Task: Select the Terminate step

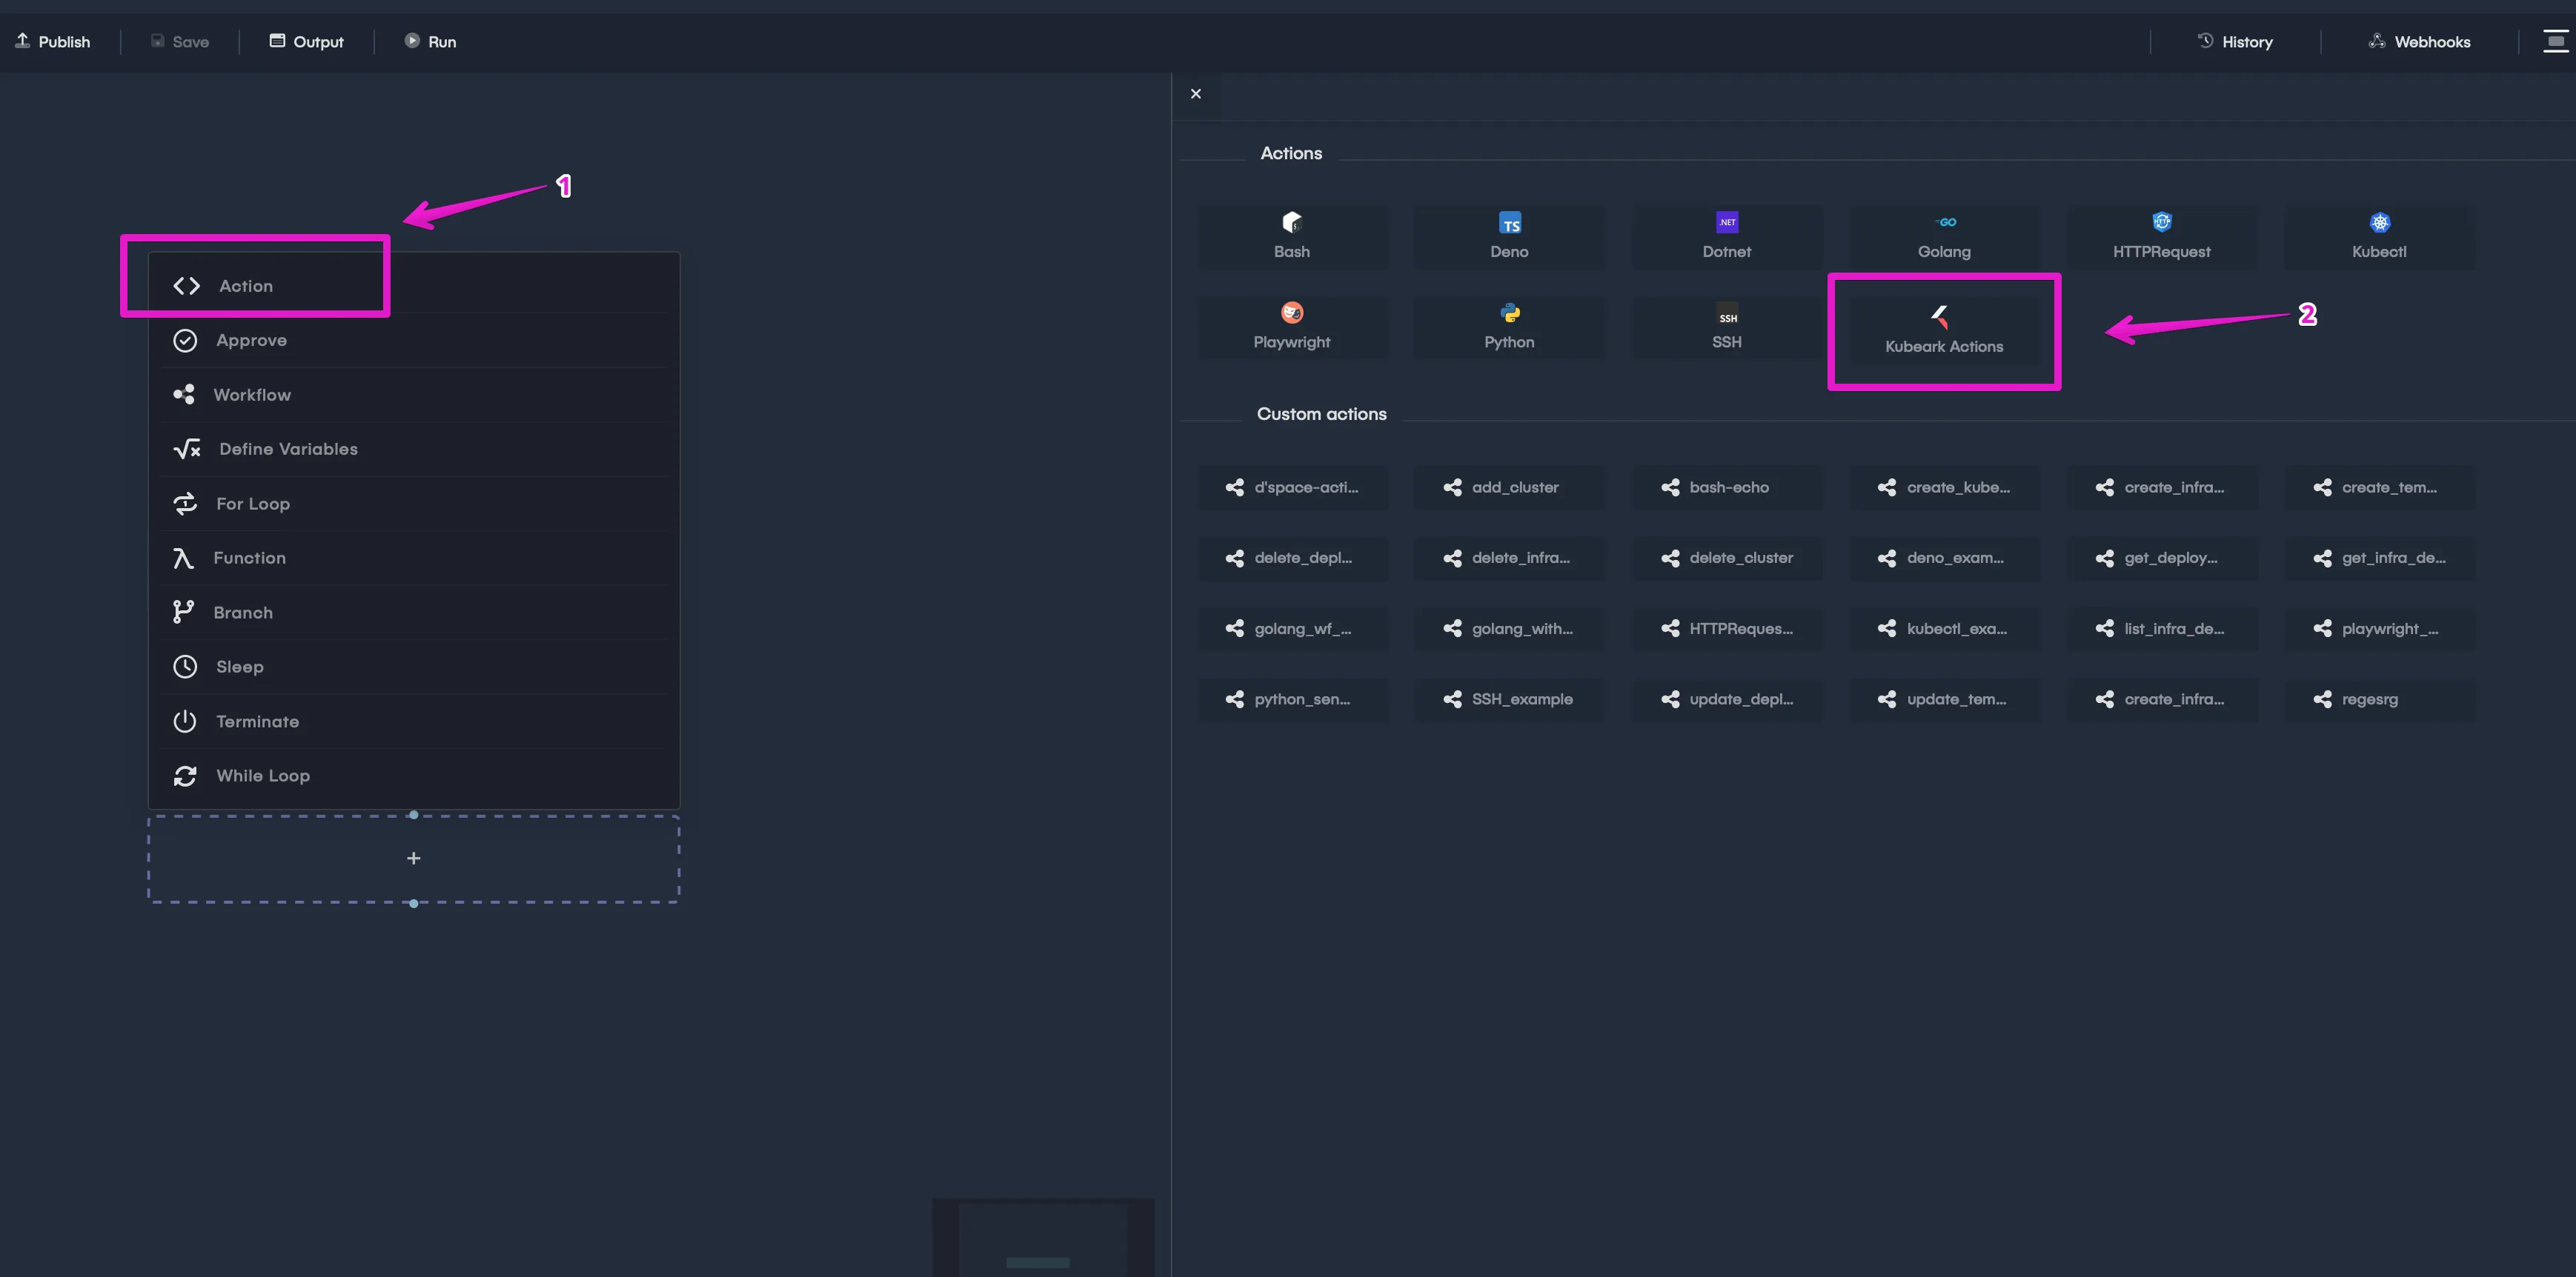Action: tap(413, 721)
